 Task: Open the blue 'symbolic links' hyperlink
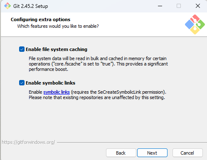coord(57,92)
